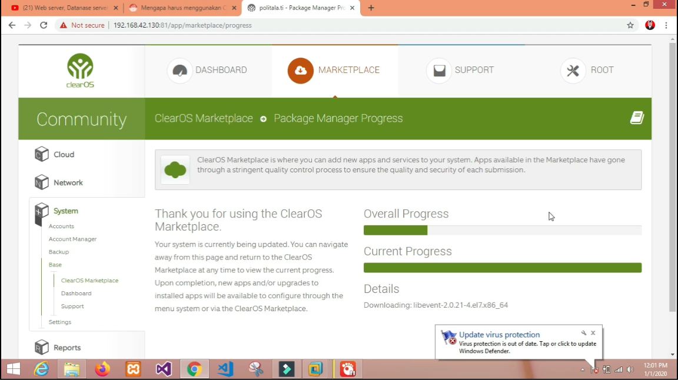Click the Marketplace cloud download icon
This screenshot has width=678, height=380.
click(x=301, y=71)
